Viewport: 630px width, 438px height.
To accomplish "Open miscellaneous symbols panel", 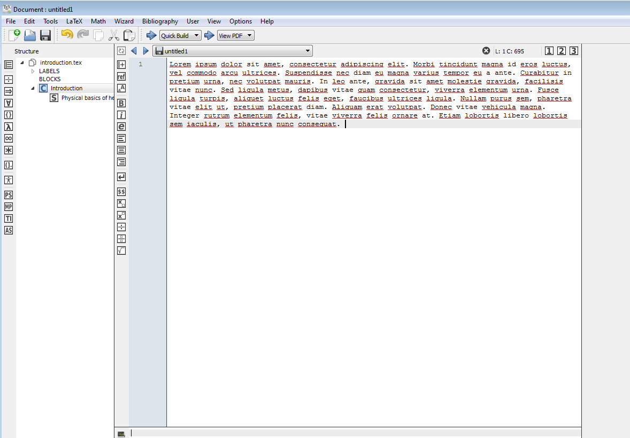I will pos(9,103).
